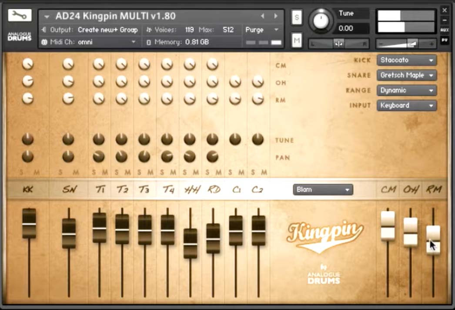The height and width of the screenshot is (310, 455).
Task: Click the output routing icon beside Output
Action: tap(44, 30)
